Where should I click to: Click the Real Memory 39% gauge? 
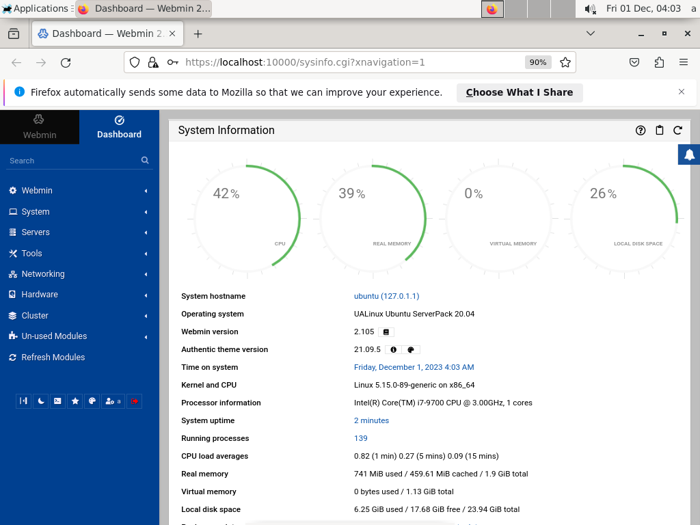pyautogui.click(x=373, y=219)
